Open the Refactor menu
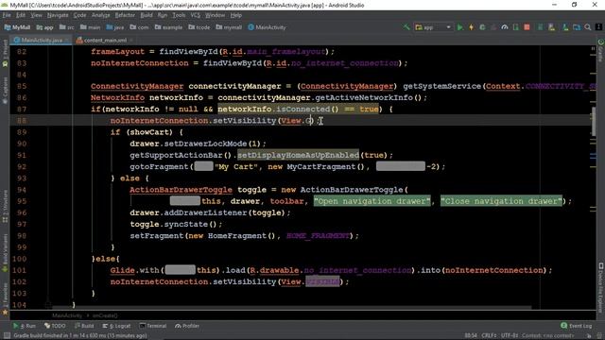Screen dimensions: 605x340 pyautogui.click(x=125, y=15)
